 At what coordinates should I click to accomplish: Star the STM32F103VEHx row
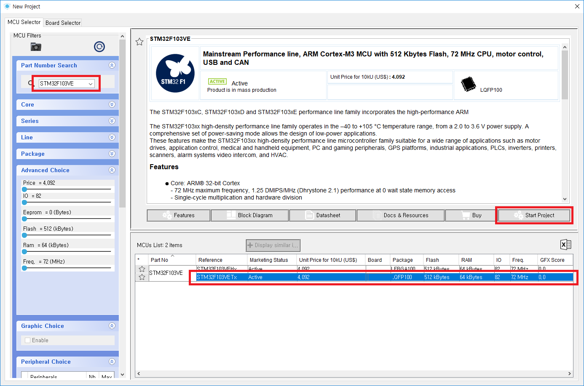click(x=142, y=269)
